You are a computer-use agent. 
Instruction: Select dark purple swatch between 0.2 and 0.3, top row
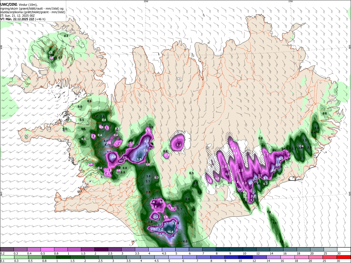tap(7, 249)
